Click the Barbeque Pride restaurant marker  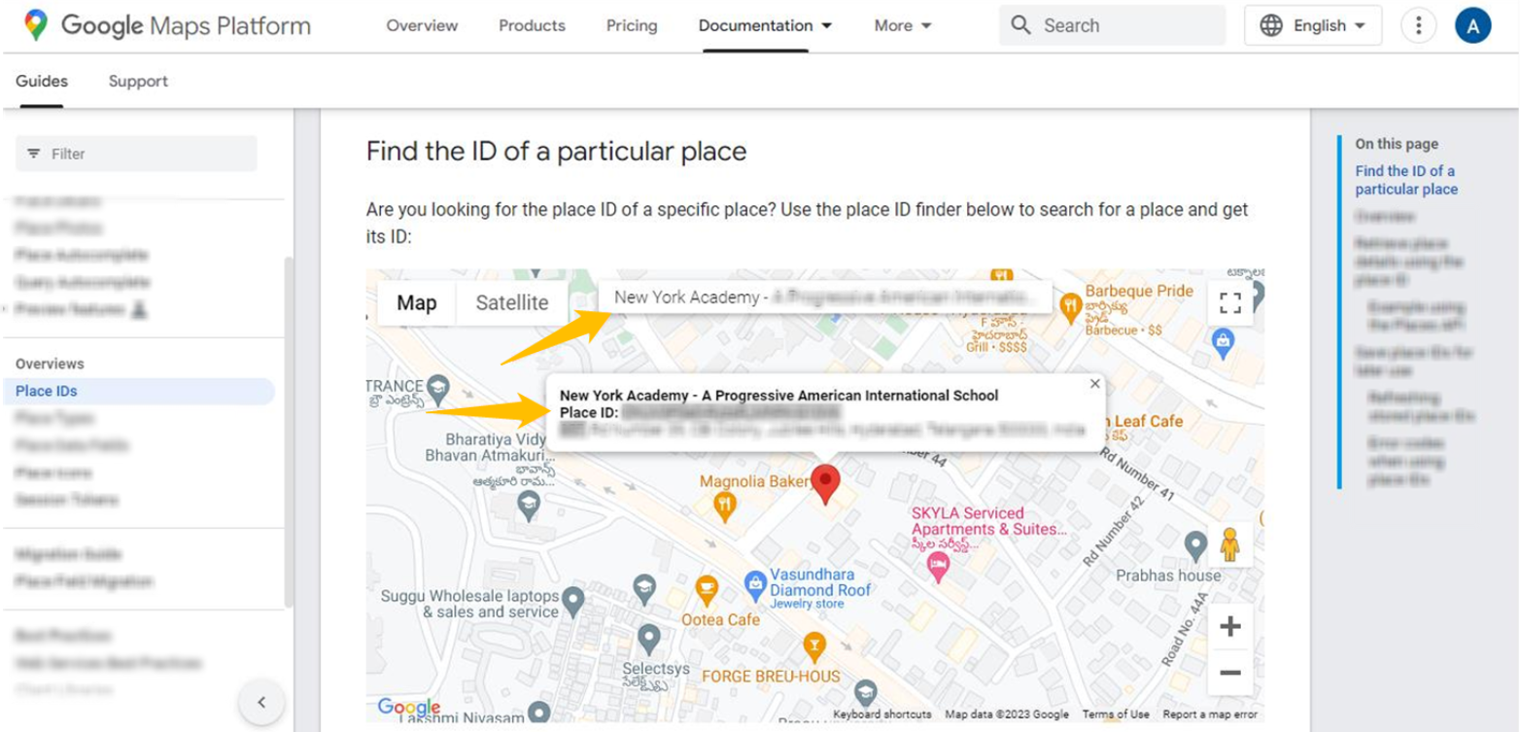[1070, 306]
